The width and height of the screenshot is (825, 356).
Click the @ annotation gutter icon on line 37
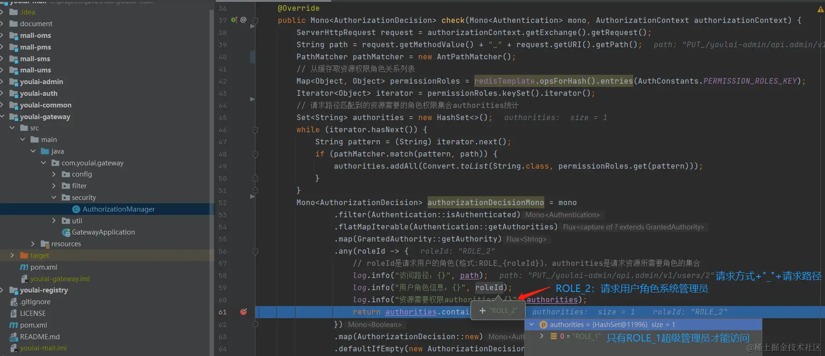pyautogui.click(x=243, y=20)
